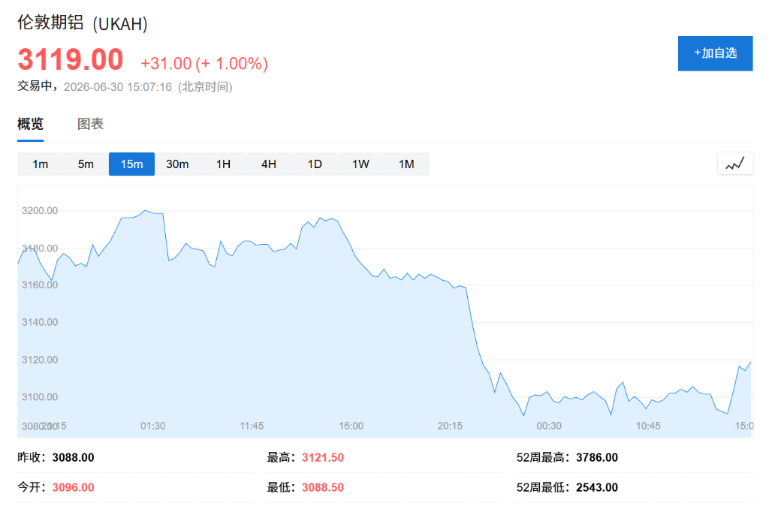Click the 16:00 time axis label
The height and width of the screenshot is (530, 769).
351,426
